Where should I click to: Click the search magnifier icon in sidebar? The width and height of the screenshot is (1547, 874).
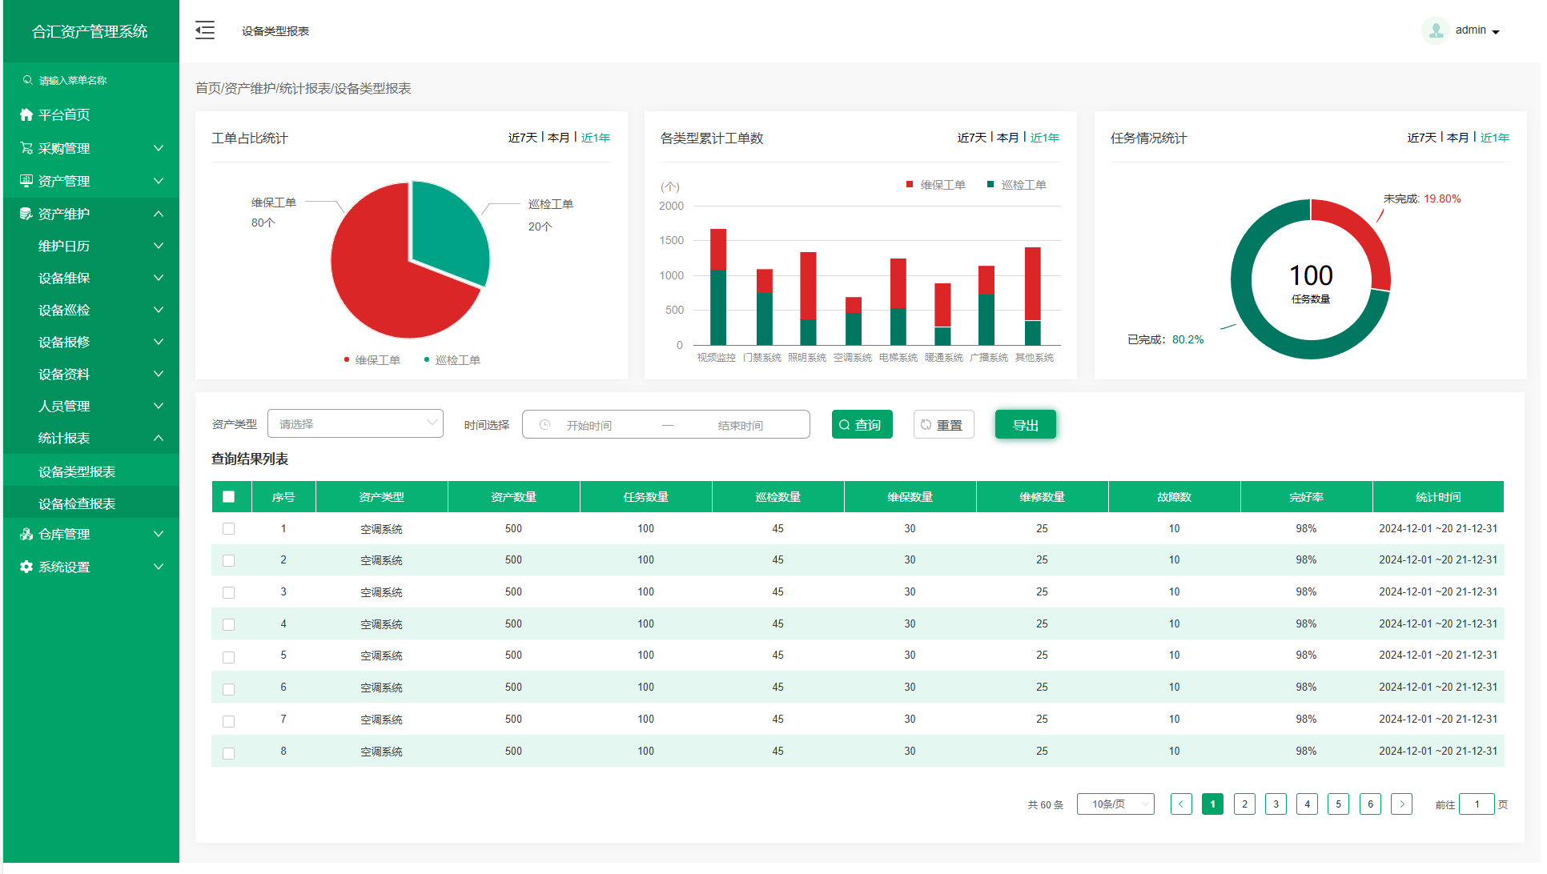(x=28, y=80)
